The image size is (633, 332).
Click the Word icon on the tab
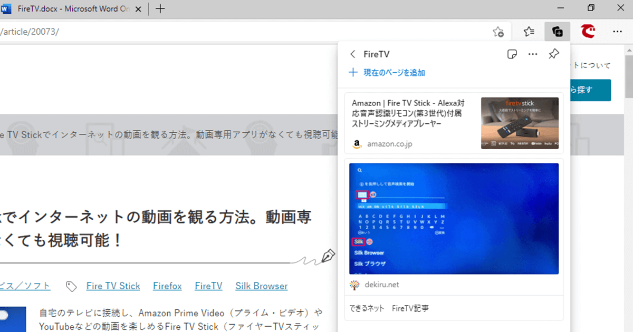7,8
